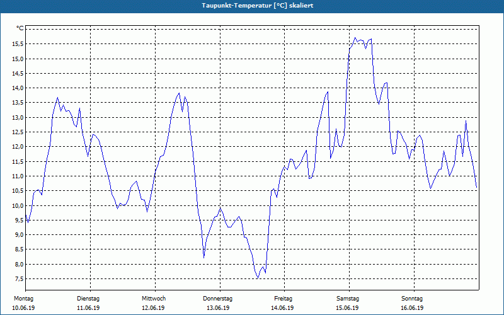
Task: Click the 7,5 y-axis value
Action: point(20,279)
